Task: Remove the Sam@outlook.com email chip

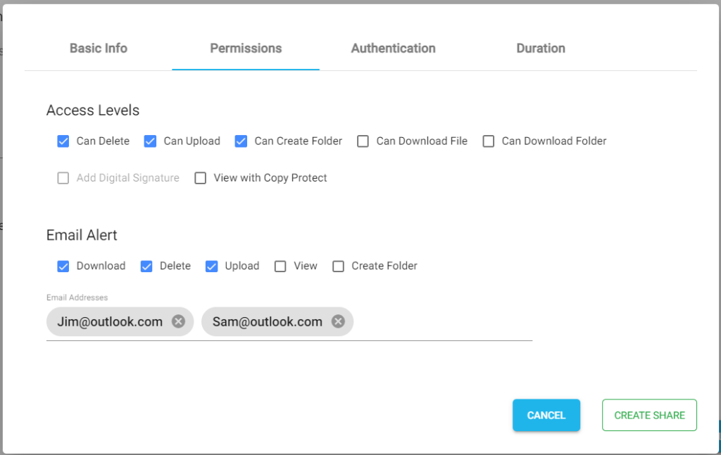Action: coord(337,321)
